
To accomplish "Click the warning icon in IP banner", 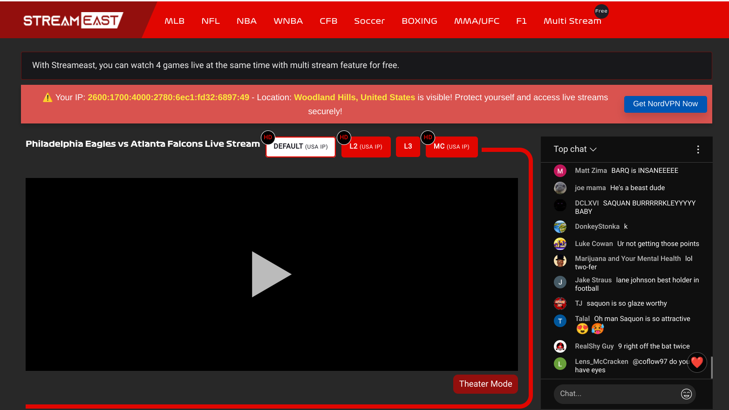I will point(48,98).
